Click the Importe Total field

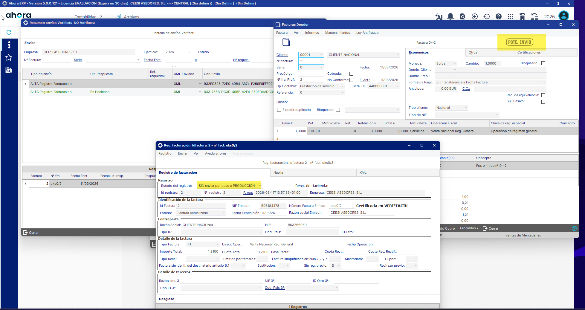[202, 251]
